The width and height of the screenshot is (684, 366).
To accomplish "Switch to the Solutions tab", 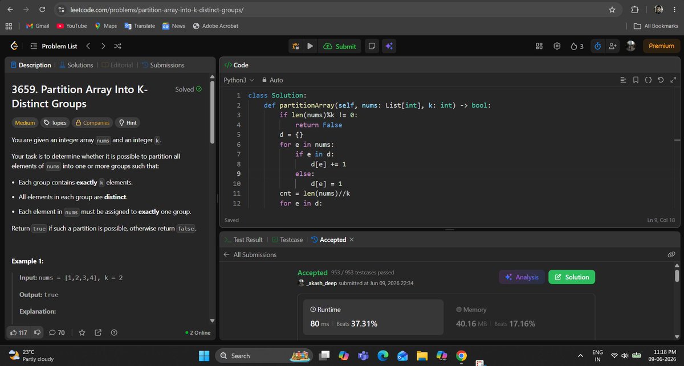I will [76, 65].
